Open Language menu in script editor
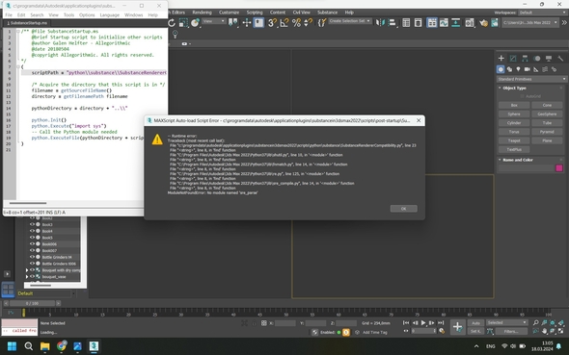569x355 pixels. point(110,14)
